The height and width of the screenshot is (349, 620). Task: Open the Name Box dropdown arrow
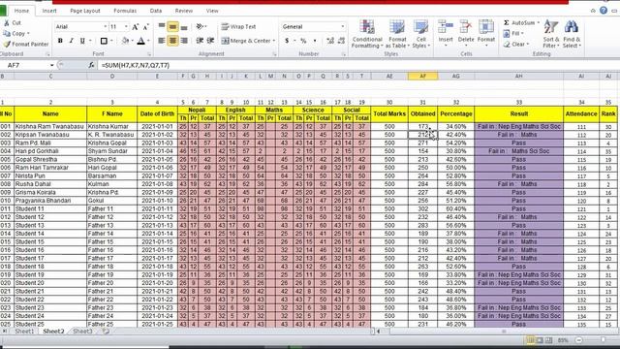(51, 65)
